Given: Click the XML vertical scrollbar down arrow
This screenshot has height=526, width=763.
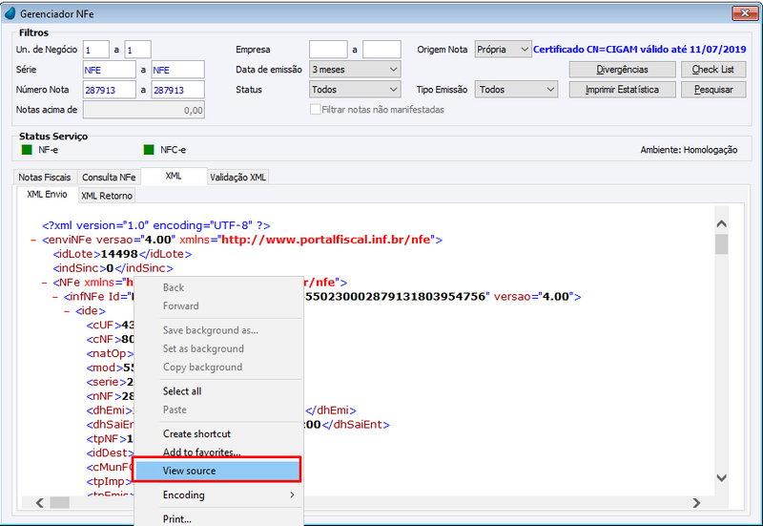Looking at the screenshot, I should point(722,478).
